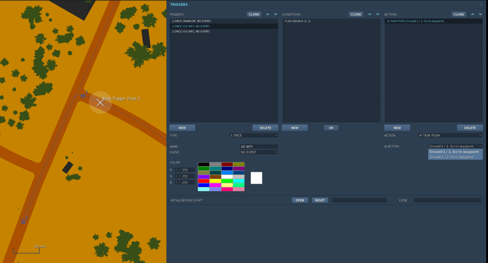488x263 pixels.
Task: Delete the selected action
Action: pos(470,128)
